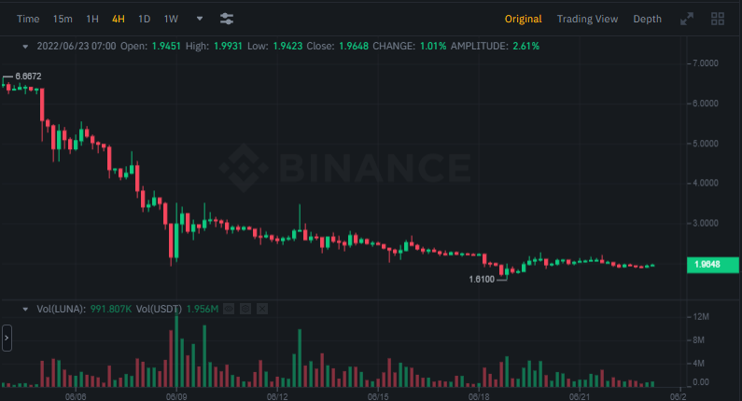This screenshot has height=401, width=742.
Task: Expand chart to fullscreen
Action: (x=687, y=19)
